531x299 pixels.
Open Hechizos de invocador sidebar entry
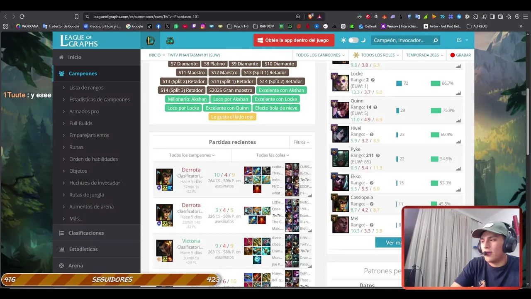coord(95,183)
